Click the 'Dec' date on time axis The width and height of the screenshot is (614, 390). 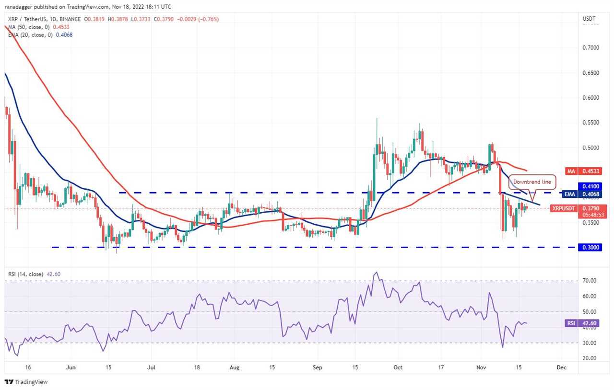coord(562,367)
